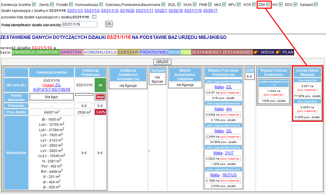Click the pointing hand icon beside PLAN
The height and width of the screenshot is (194, 326).
(278, 52)
